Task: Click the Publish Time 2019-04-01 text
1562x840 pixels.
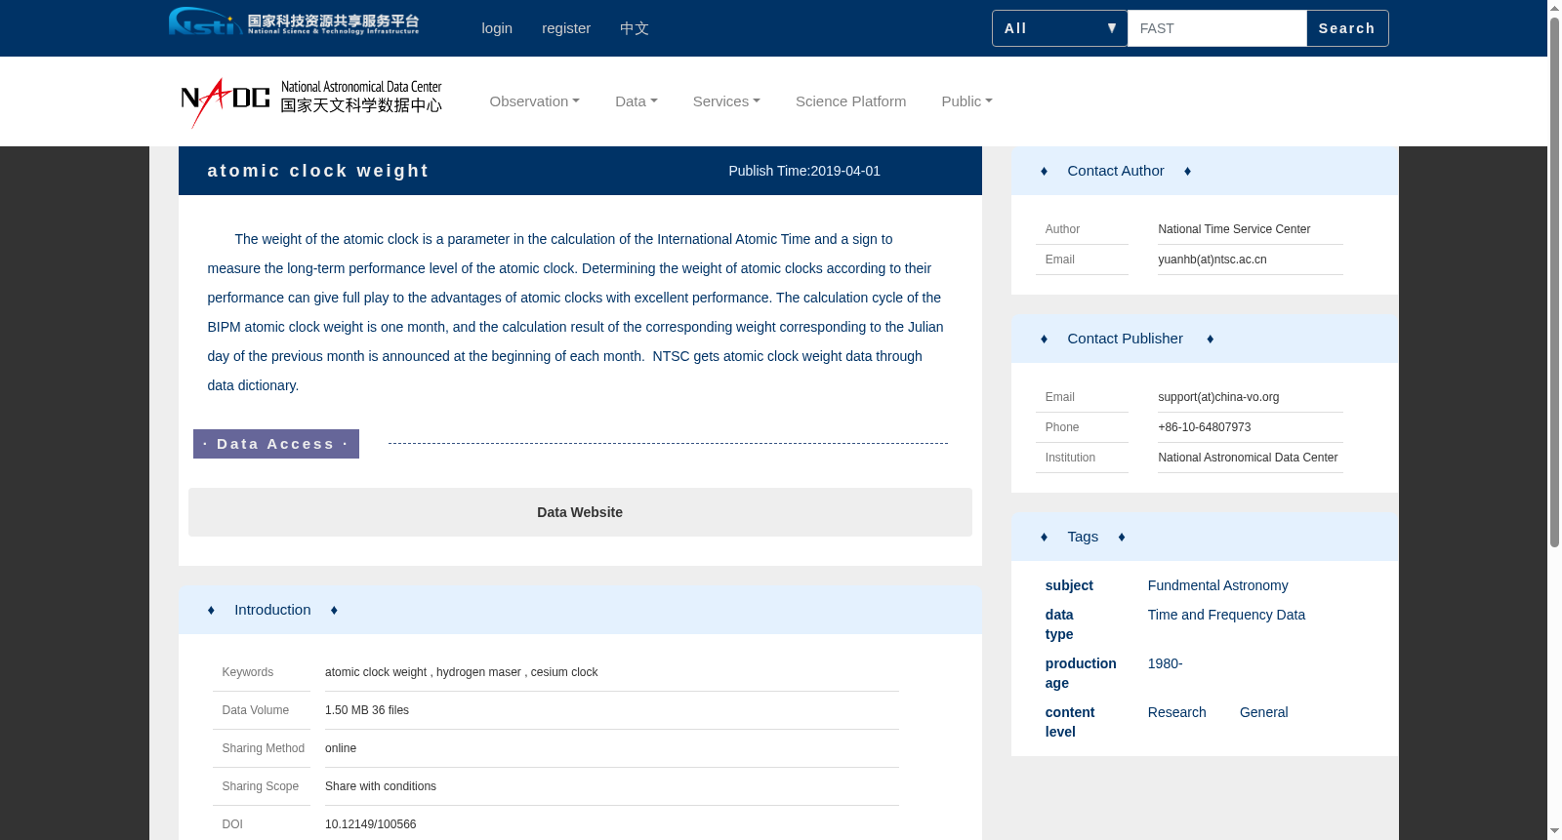Action: click(x=804, y=171)
